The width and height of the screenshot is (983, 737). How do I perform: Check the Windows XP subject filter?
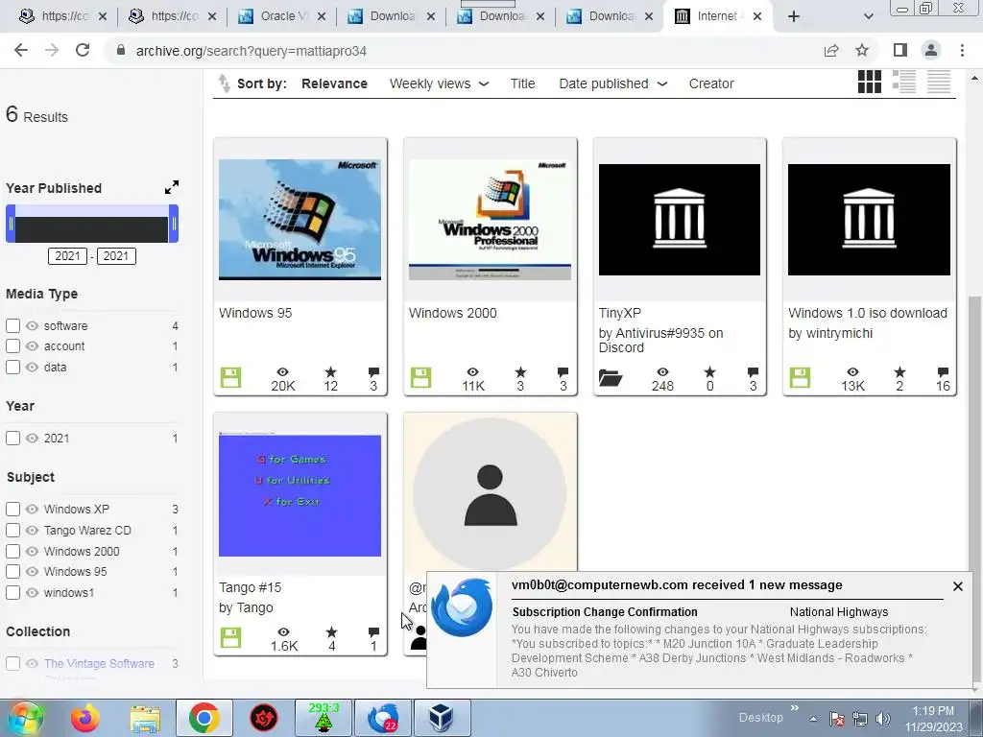pyautogui.click(x=12, y=509)
